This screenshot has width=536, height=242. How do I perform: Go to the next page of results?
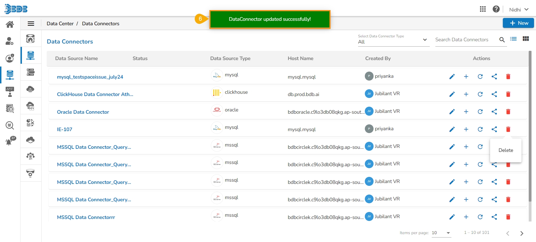click(x=522, y=233)
